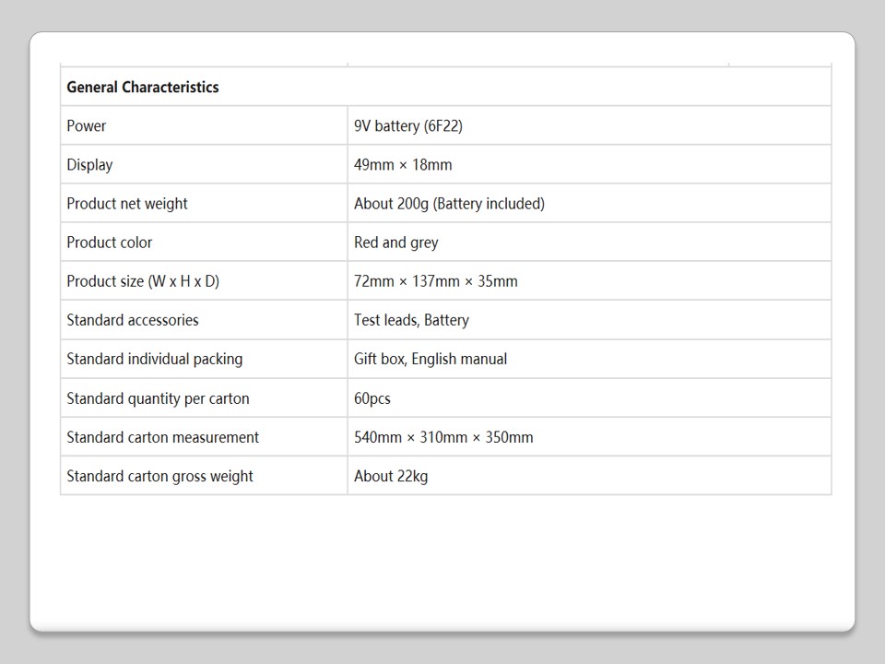This screenshot has width=885, height=664.
Task: Click the 540mm × 310mm × 350mm value
Action: pos(443,437)
